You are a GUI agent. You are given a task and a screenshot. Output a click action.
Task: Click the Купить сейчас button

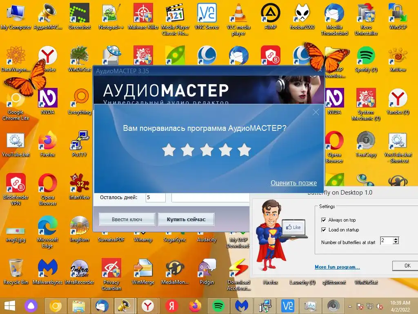pyautogui.click(x=186, y=220)
